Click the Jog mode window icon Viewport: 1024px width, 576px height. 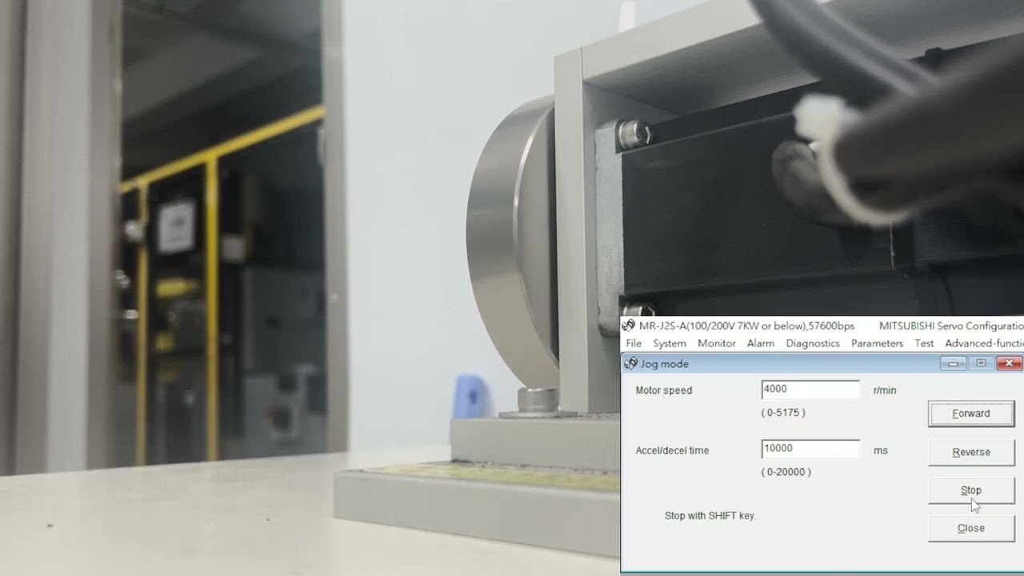coord(631,363)
